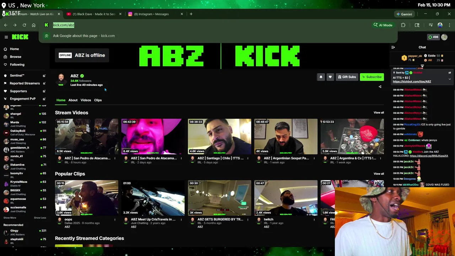Toggle the notification bell for ABZ
Image resolution: width=455 pixels, height=256 pixels.
[321, 77]
